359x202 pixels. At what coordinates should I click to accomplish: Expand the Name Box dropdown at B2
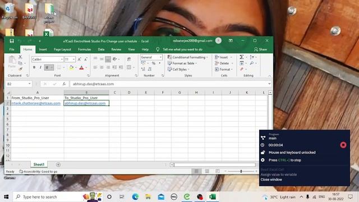(x=30, y=84)
